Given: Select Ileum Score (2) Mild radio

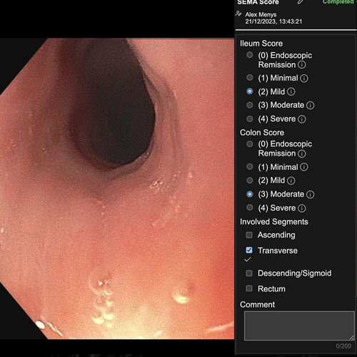Looking at the screenshot, I should pos(250,91).
